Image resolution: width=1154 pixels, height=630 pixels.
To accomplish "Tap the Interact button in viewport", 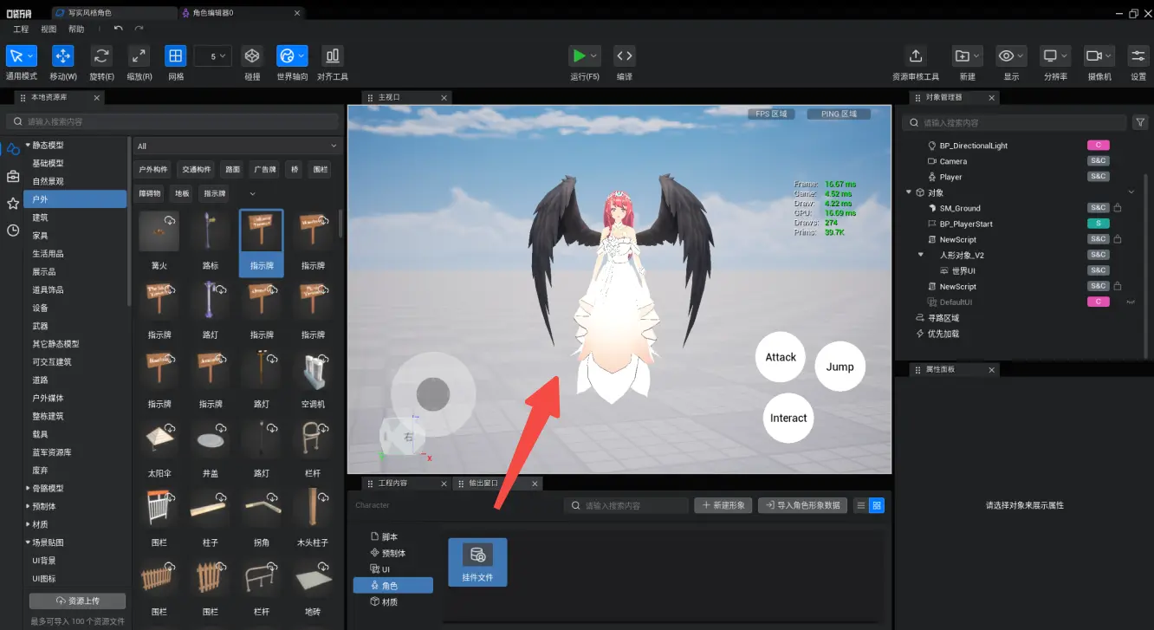I will click(788, 418).
